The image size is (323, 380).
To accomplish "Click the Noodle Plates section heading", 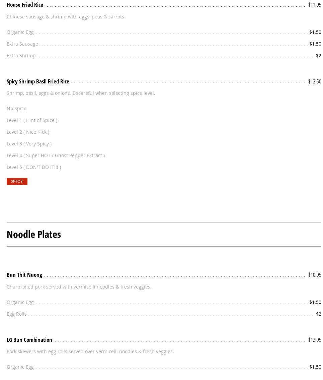I will point(34,234).
